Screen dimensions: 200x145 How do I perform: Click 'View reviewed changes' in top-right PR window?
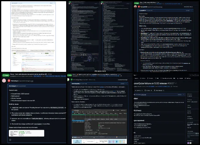pos(188,7)
